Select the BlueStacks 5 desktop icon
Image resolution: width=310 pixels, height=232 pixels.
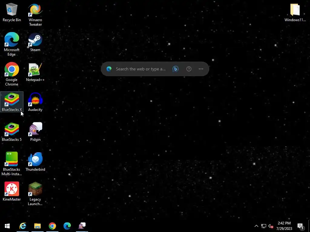(12, 132)
